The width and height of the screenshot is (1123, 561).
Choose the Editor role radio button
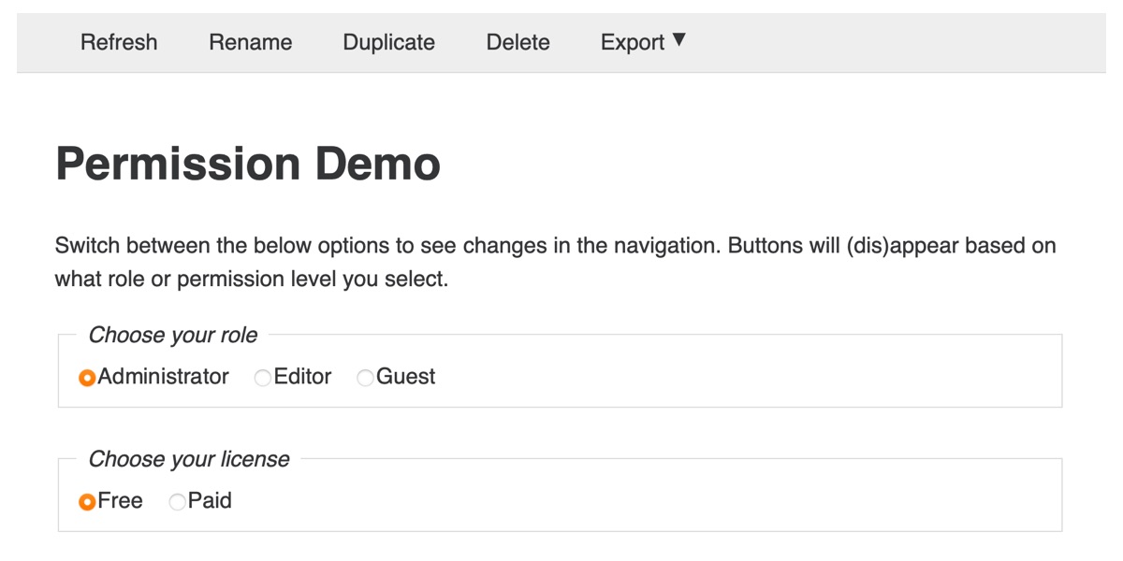pos(263,378)
